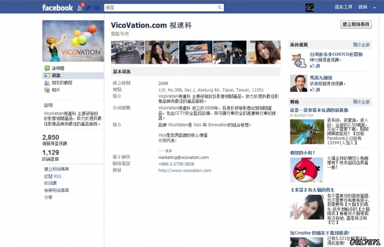Click the 基本資訊 section header
Image resolution: width=384 pixels, height=247 pixels.
[196, 72]
